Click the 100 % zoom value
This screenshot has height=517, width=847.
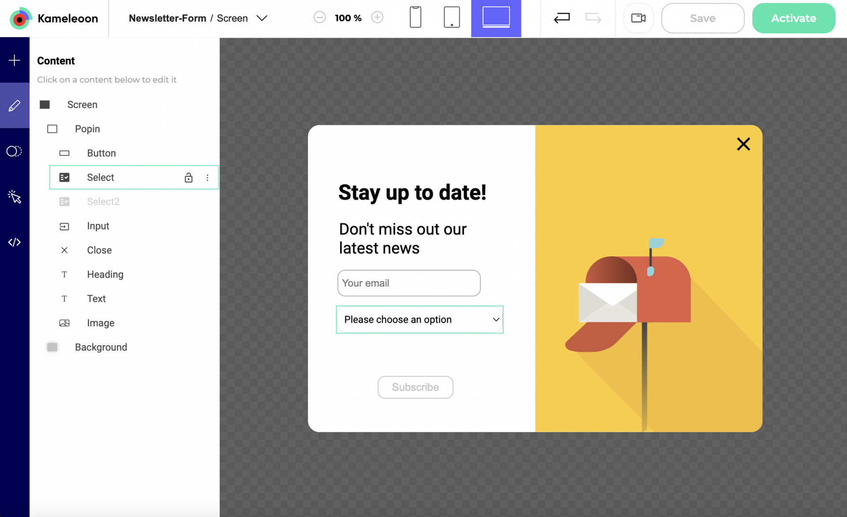(348, 18)
